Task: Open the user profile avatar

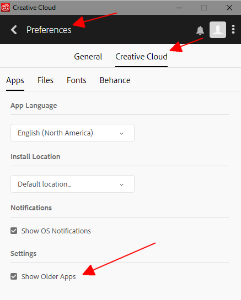Action: click(x=218, y=30)
